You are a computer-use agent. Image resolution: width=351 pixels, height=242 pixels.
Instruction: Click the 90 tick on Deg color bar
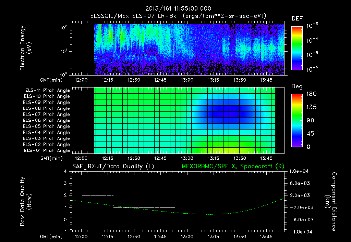pyautogui.click(x=311, y=121)
